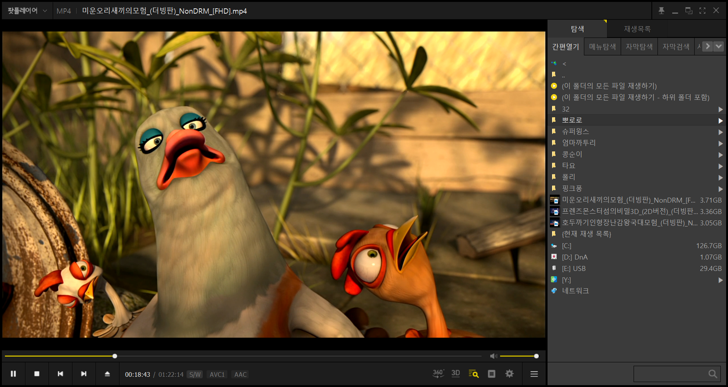The width and height of the screenshot is (728, 387).
Task: Jump to the previous file in the playlist
Action: [60, 374]
